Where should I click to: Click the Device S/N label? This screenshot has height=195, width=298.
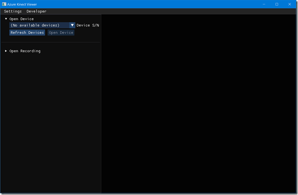(x=88, y=25)
